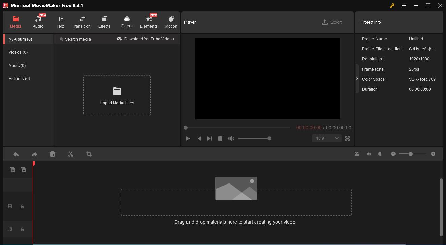Open the 16:9 aspect ratio dropdown
Image resolution: width=446 pixels, height=245 pixels.
(x=327, y=138)
